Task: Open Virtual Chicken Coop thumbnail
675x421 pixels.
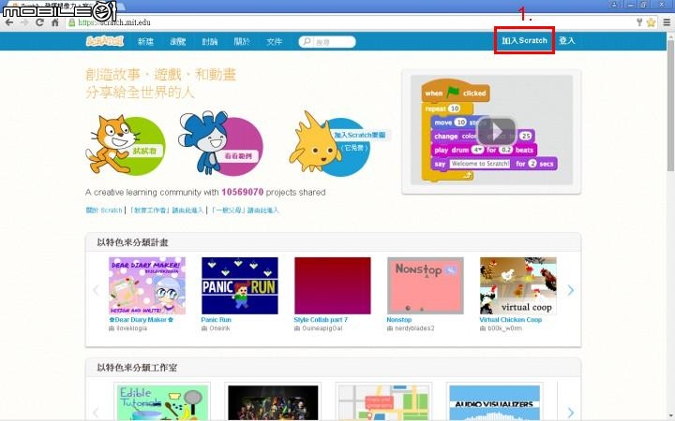Action: pos(517,285)
